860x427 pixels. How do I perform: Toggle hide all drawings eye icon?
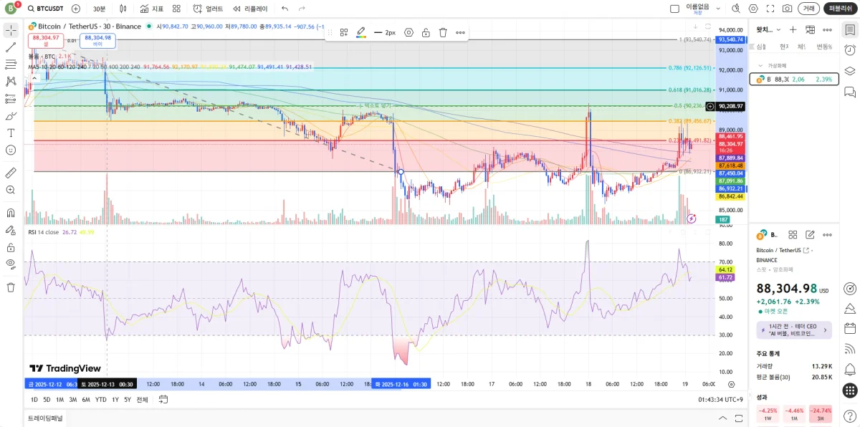pos(11,264)
